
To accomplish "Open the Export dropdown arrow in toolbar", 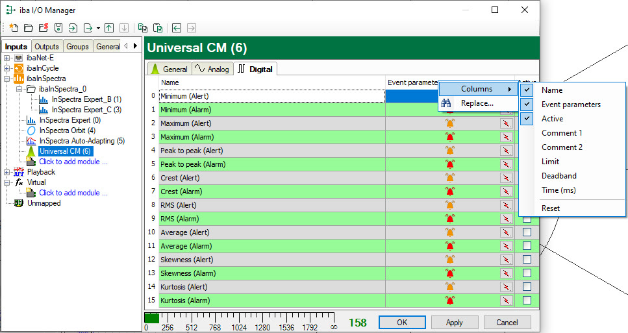I will 98,29.
